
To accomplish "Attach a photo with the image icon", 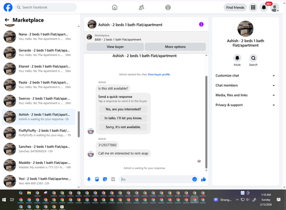I will coord(97,179).
